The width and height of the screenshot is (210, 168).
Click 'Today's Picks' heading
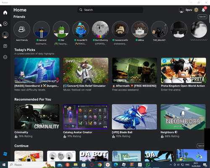(x=25, y=50)
